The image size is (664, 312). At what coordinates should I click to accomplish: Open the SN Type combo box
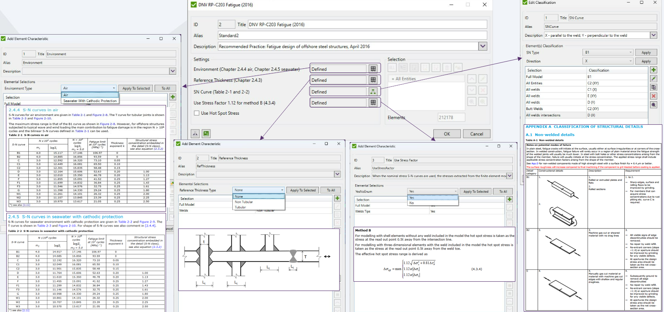coord(608,52)
